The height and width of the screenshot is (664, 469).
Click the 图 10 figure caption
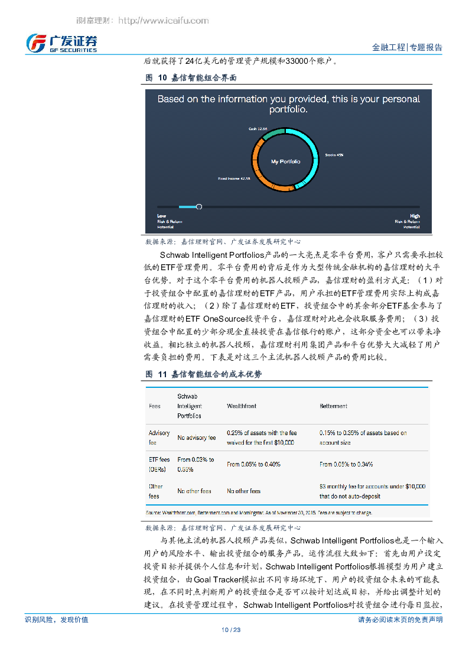191,77
